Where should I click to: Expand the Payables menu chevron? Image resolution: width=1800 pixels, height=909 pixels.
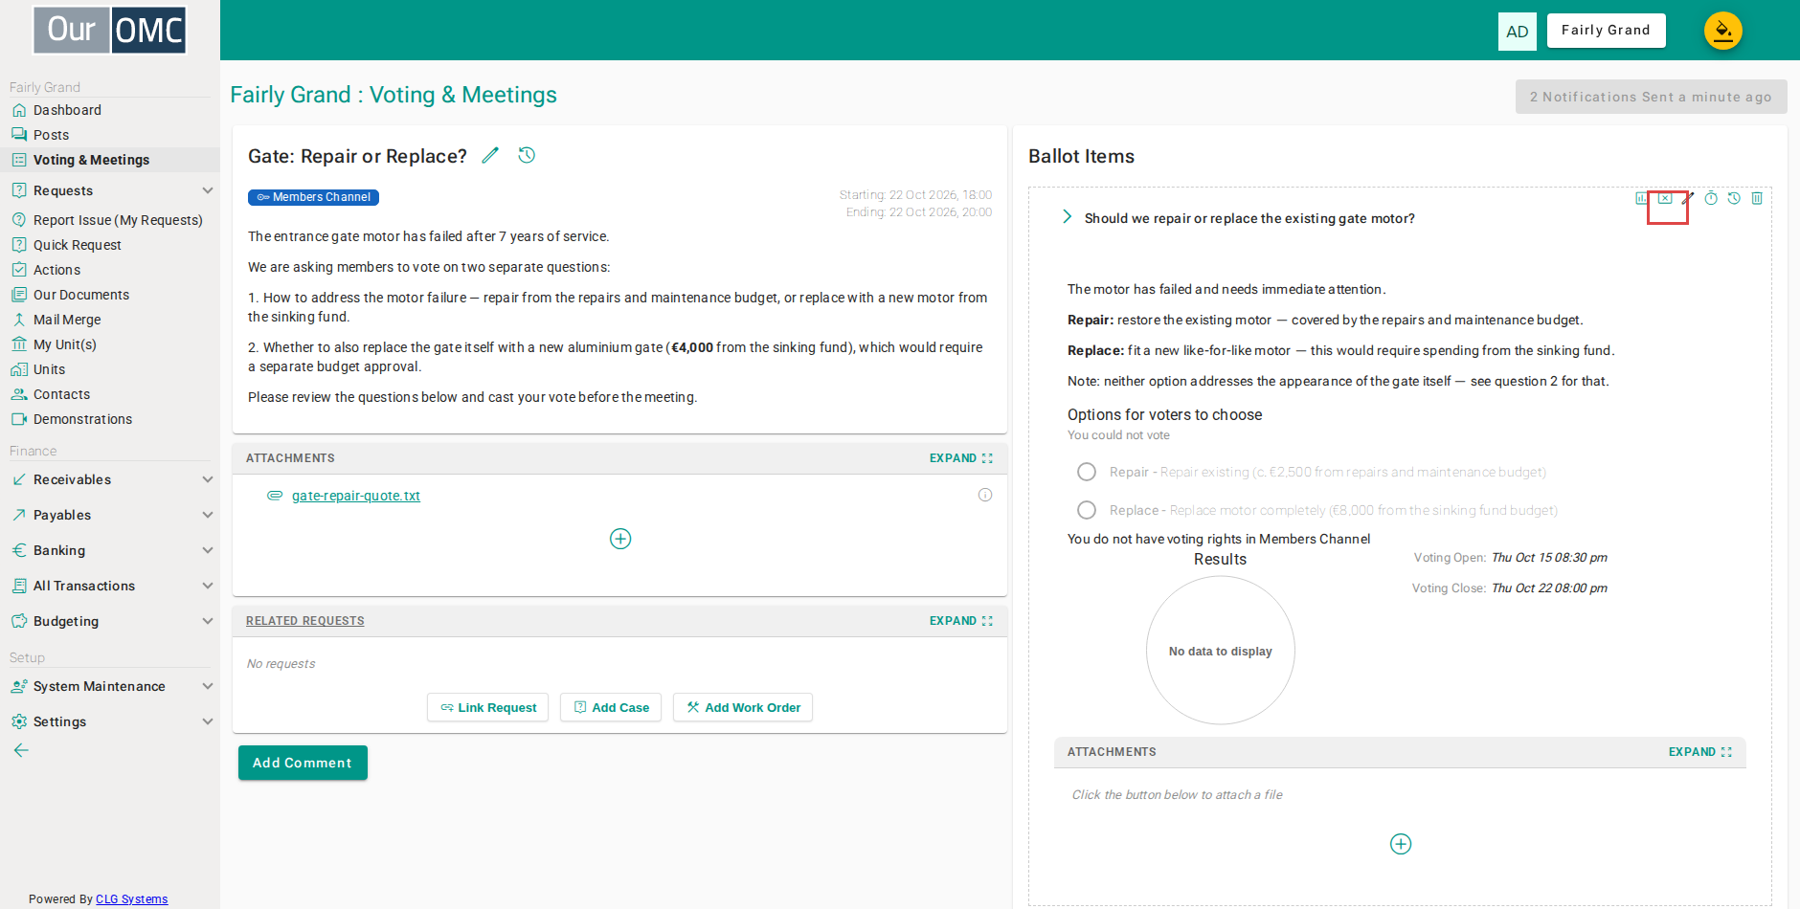(x=208, y=515)
